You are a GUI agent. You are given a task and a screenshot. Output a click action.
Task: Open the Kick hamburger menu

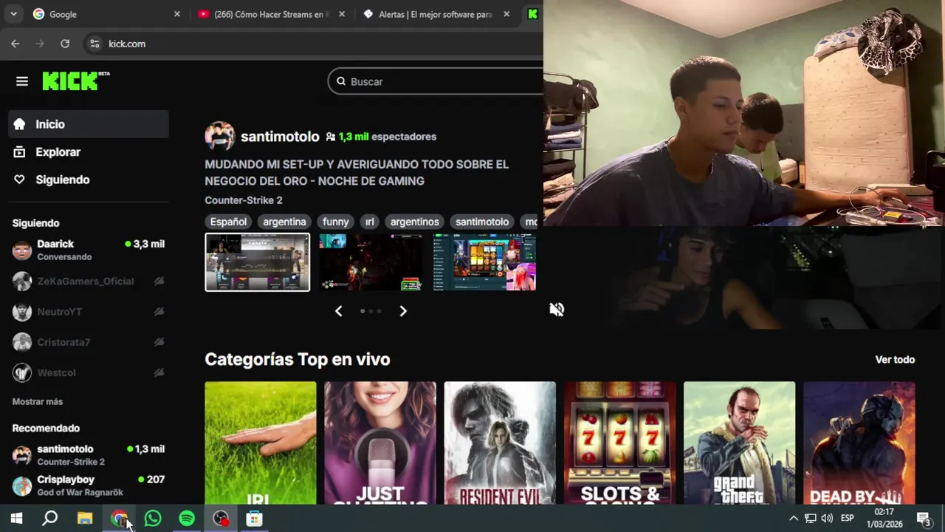22,81
